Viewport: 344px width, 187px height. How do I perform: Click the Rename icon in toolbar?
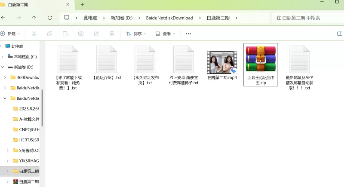(80, 34)
